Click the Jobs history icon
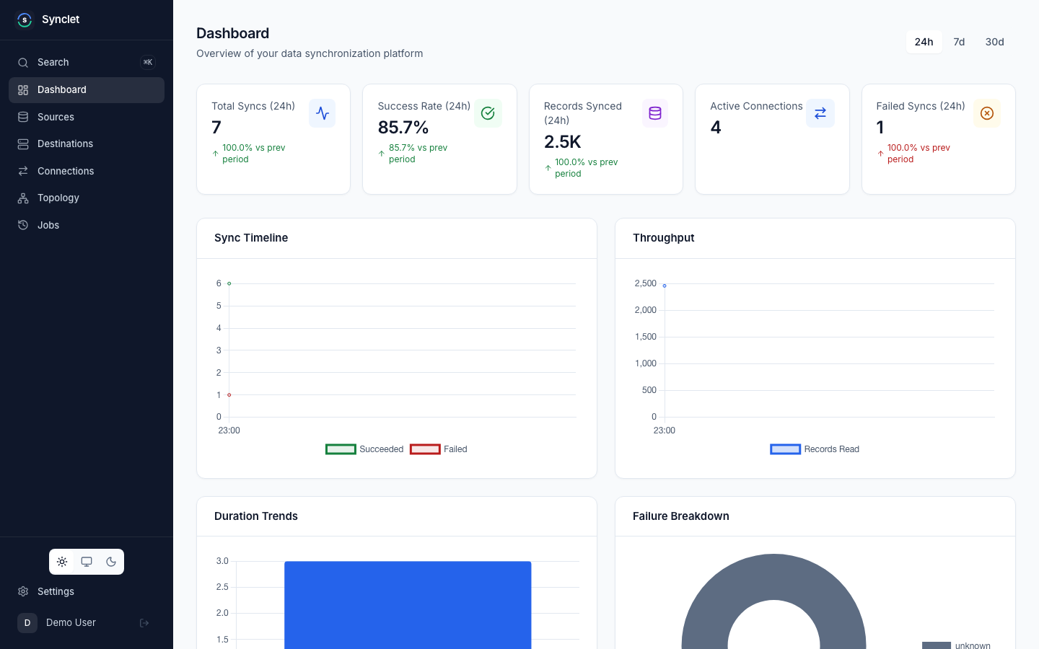Screen dimensions: 1039x649 click(23, 225)
